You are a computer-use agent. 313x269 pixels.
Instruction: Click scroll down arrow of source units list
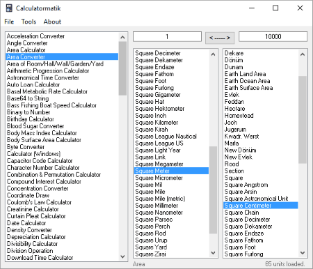click(x=213, y=252)
